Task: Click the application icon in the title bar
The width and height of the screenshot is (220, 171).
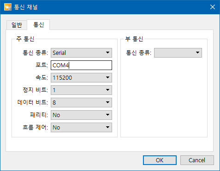Action: [8, 7]
